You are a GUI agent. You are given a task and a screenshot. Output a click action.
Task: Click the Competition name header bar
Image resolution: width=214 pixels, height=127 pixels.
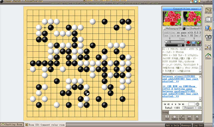pyautogui.click(x=182, y=9)
